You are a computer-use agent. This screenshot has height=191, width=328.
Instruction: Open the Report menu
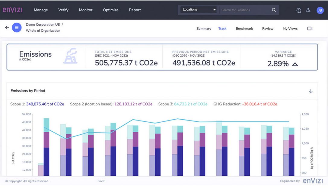tap(135, 10)
